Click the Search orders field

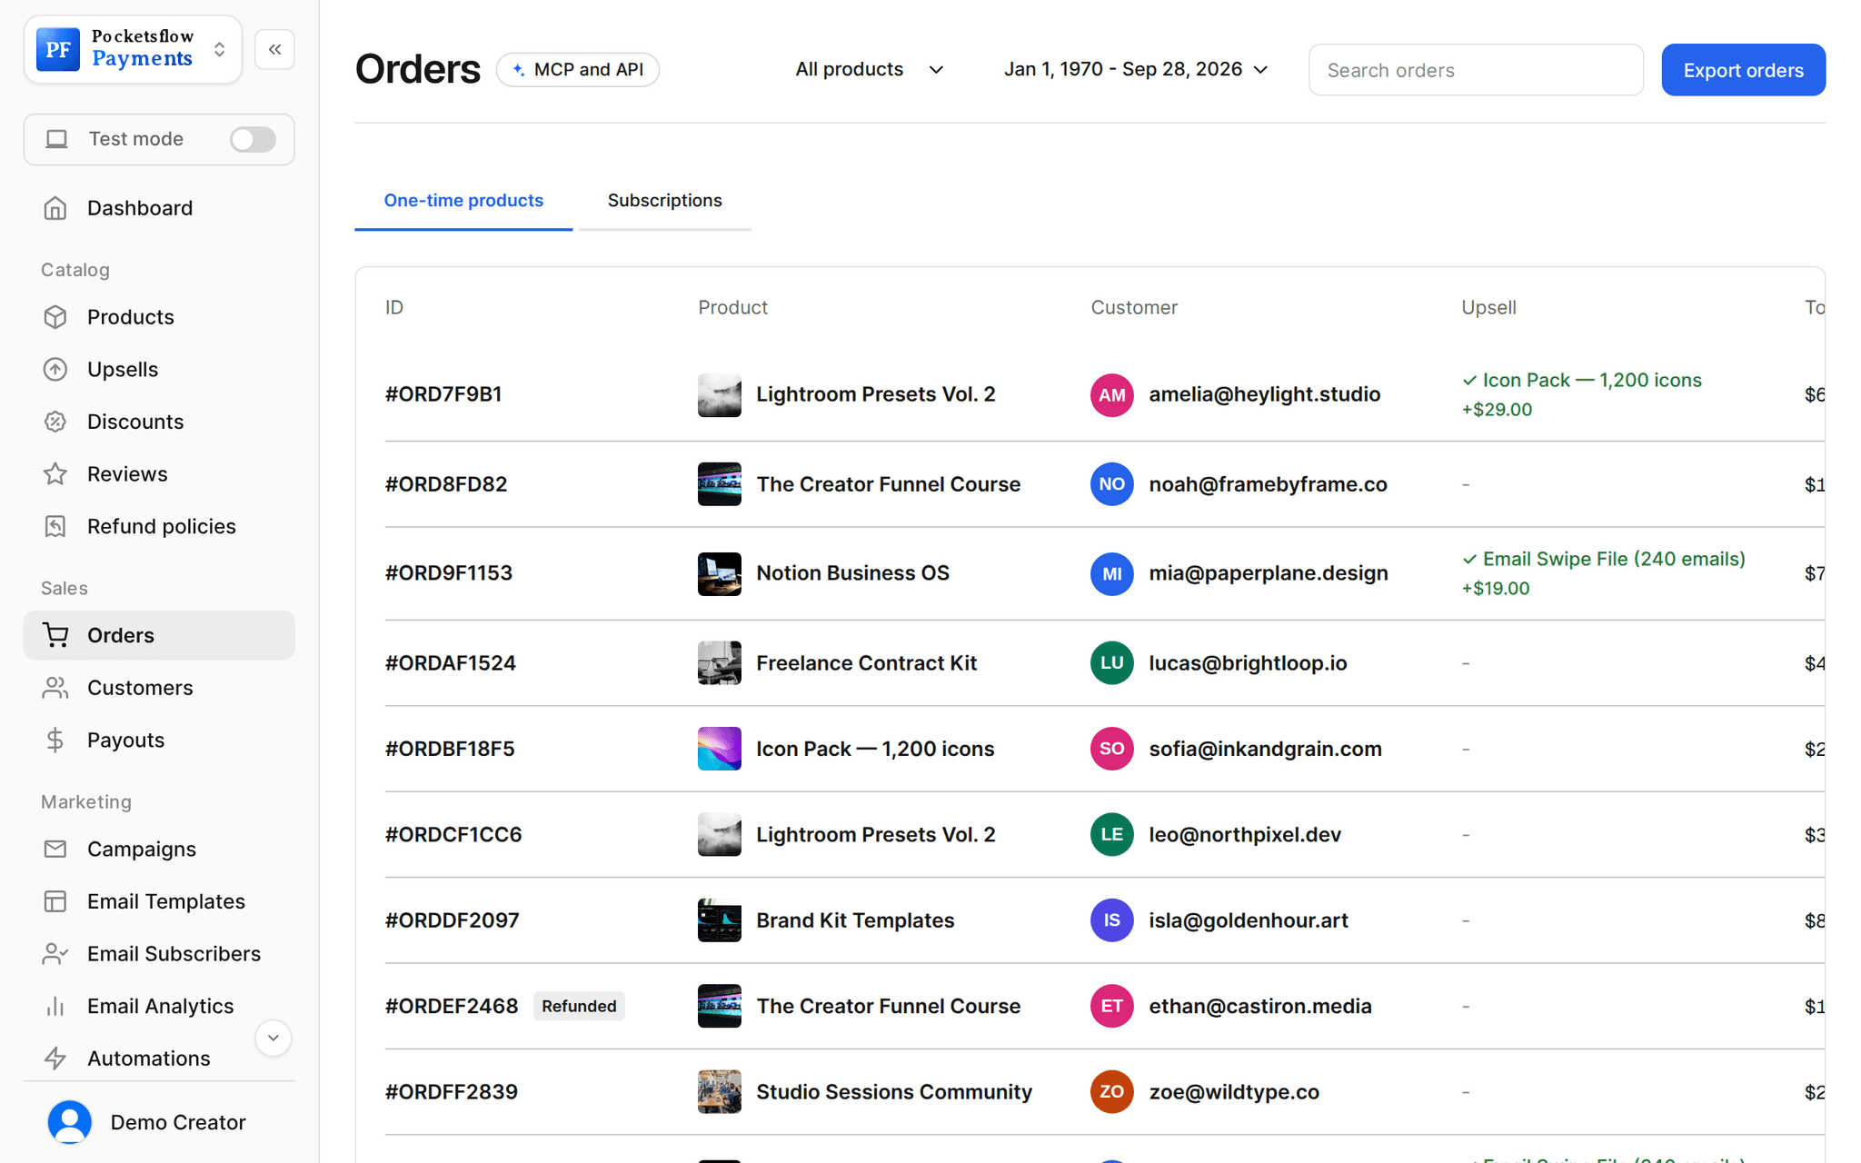point(1476,70)
